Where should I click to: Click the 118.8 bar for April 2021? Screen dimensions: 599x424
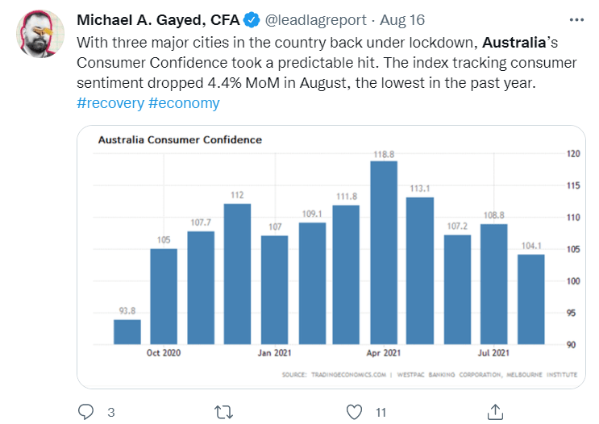click(x=383, y=252)
